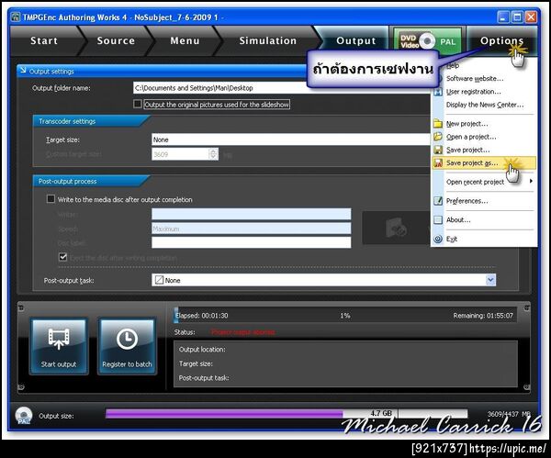
Task: Click the Save project as icon
Action: (438, 163)
